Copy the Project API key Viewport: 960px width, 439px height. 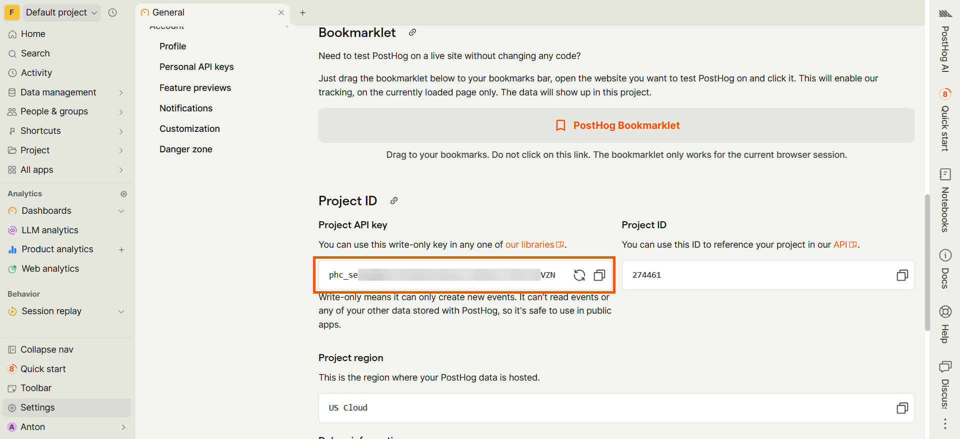point(599,275)
